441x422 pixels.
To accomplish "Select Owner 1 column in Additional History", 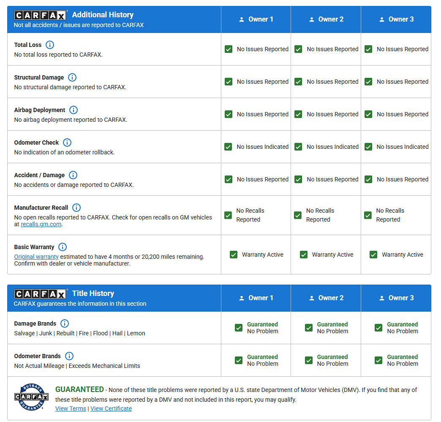I will pyautogui.click(x=256, y=19).
